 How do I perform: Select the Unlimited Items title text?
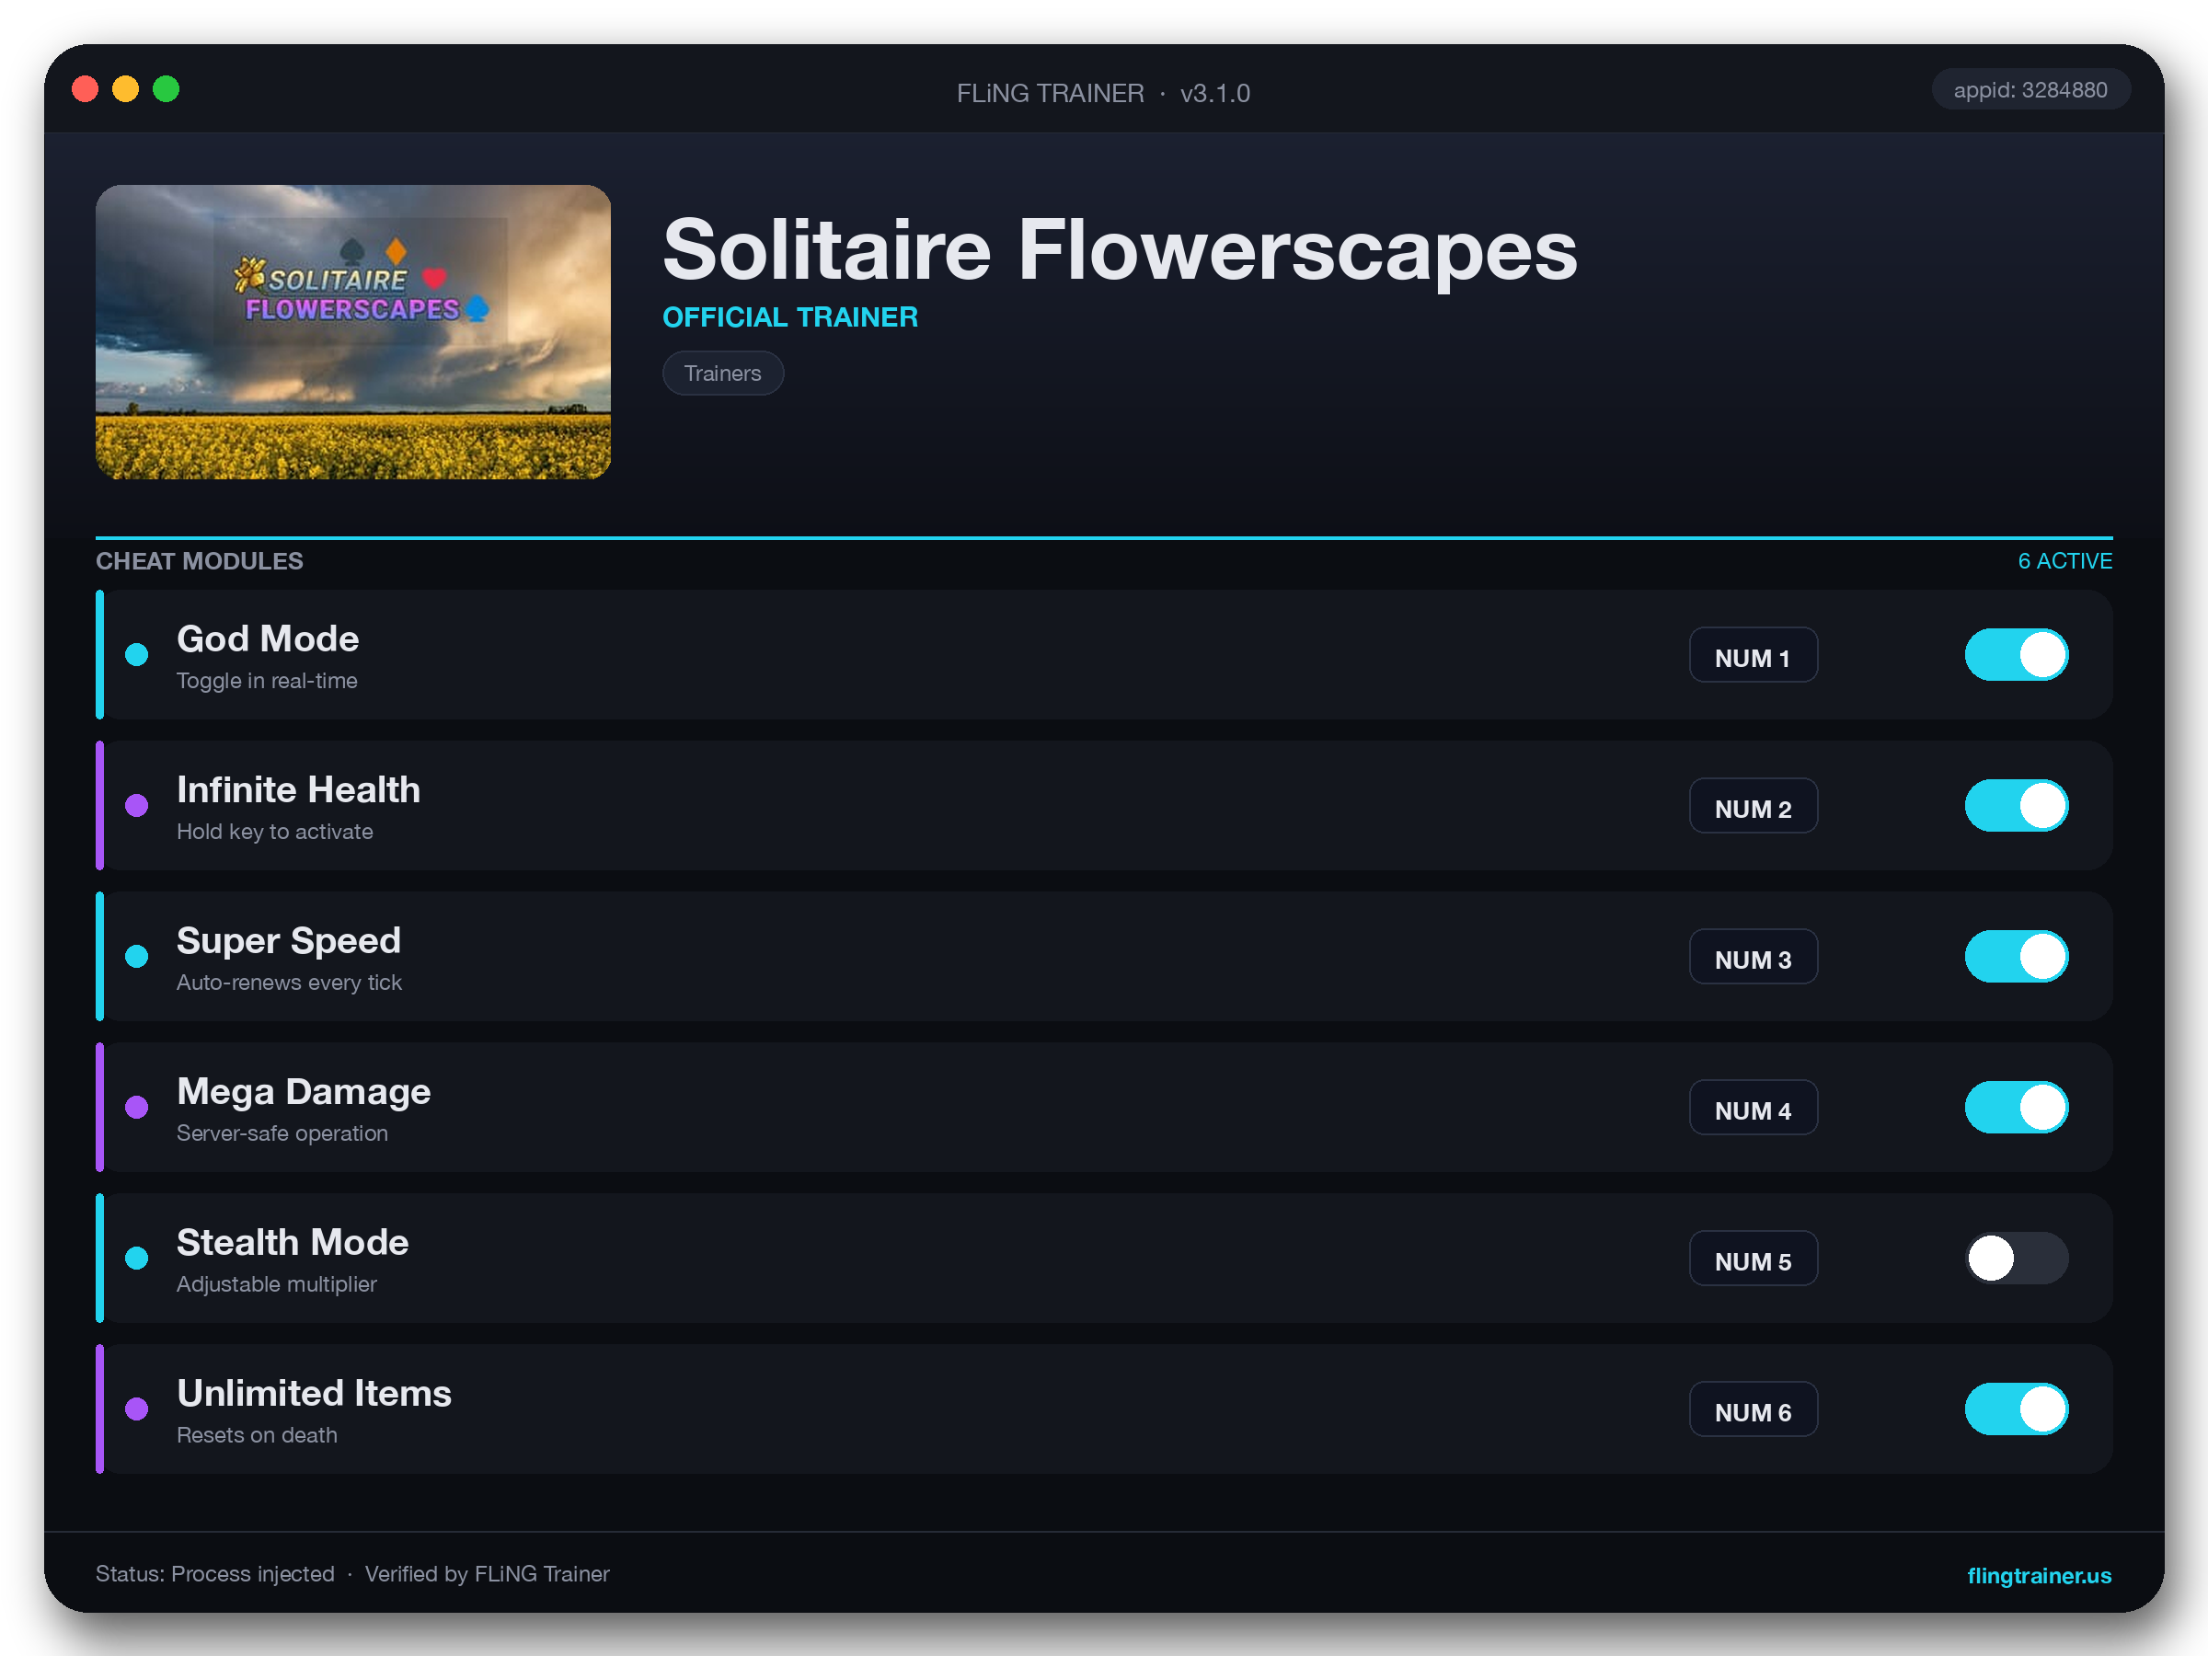pyautogui.click(x=315, y=1394)
